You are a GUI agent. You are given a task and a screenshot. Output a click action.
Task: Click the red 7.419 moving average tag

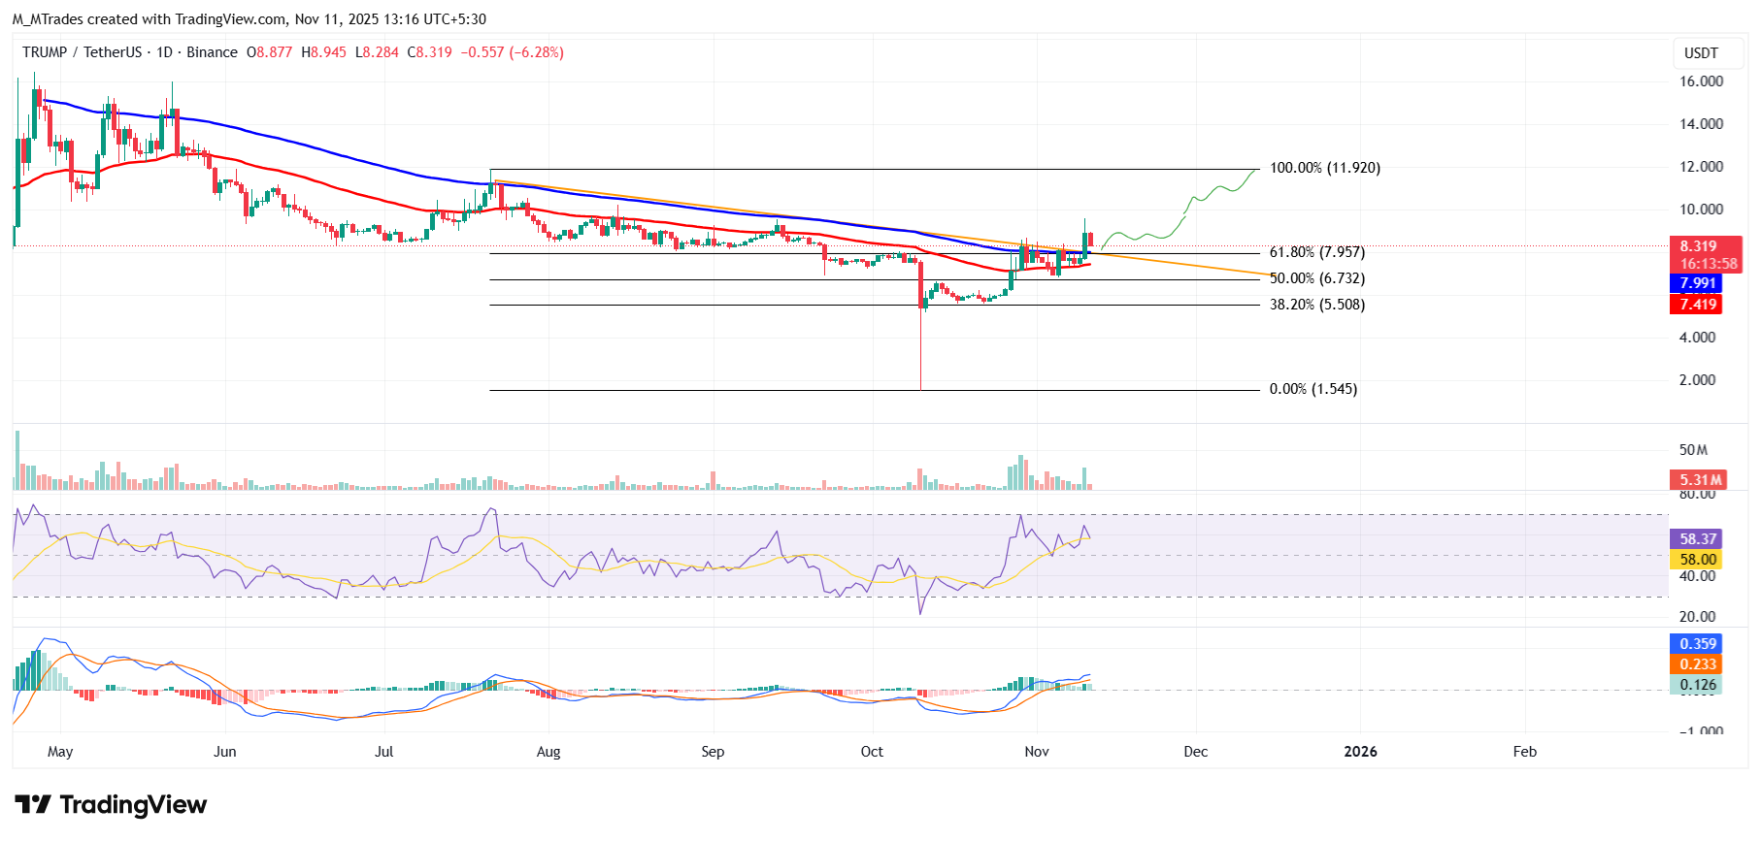(1699, 305)
